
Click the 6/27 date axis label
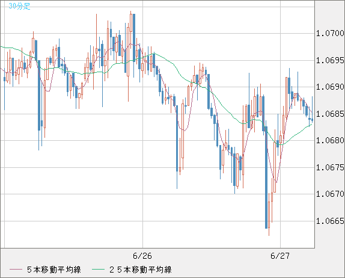[x=280, y=256]
